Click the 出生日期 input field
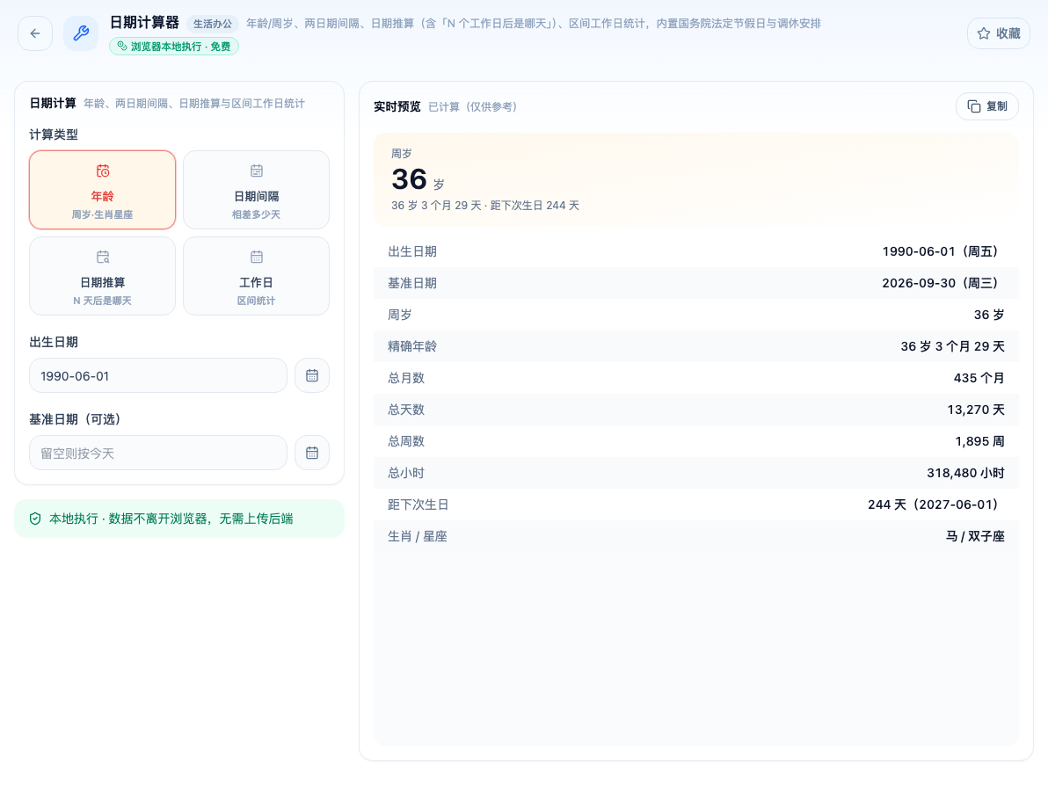The height and width of the screenshot is (791, 1048). [x=157, y=375]
